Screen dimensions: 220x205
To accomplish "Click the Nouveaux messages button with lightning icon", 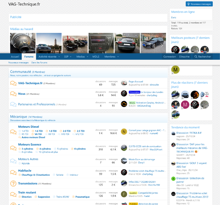I will point(199,4).
